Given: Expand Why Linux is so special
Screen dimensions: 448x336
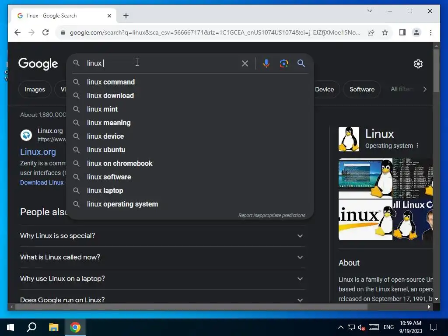Looking at the screenshot, I should (162, 236).
